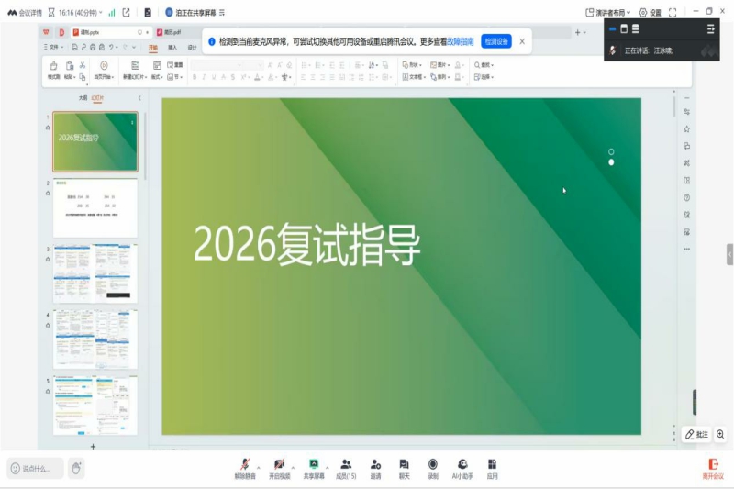Toggle camera with 开启视频
The height and width of the screenshot is (489, 734).
pos(279,465)
